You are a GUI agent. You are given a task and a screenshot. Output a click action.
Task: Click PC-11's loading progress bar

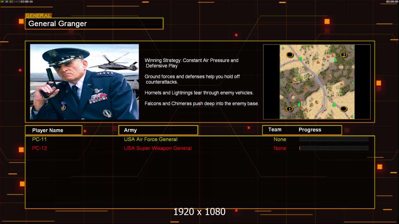click(x=334, y=139)
